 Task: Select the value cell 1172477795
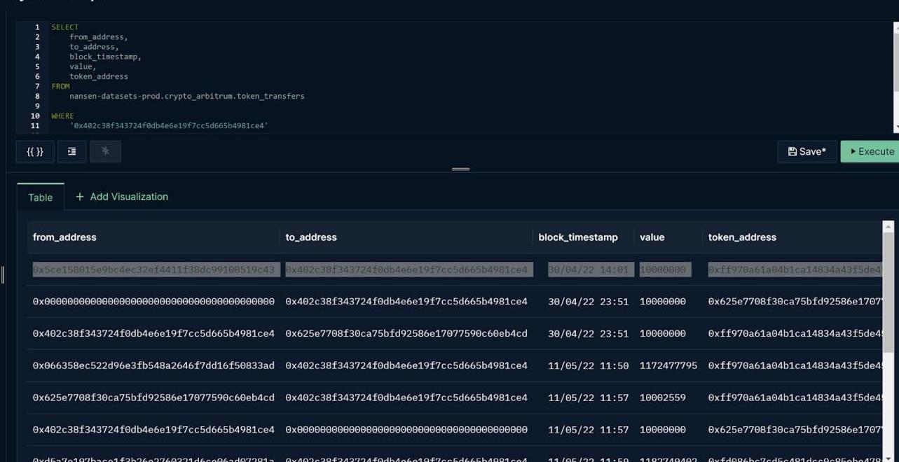tap(668, 365)
